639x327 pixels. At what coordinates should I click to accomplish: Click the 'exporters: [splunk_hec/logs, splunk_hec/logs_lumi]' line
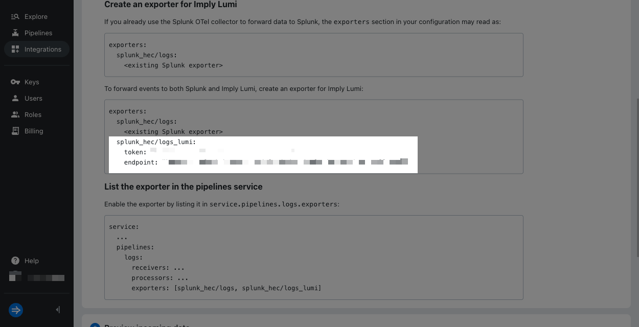click(x=226, y=288)
